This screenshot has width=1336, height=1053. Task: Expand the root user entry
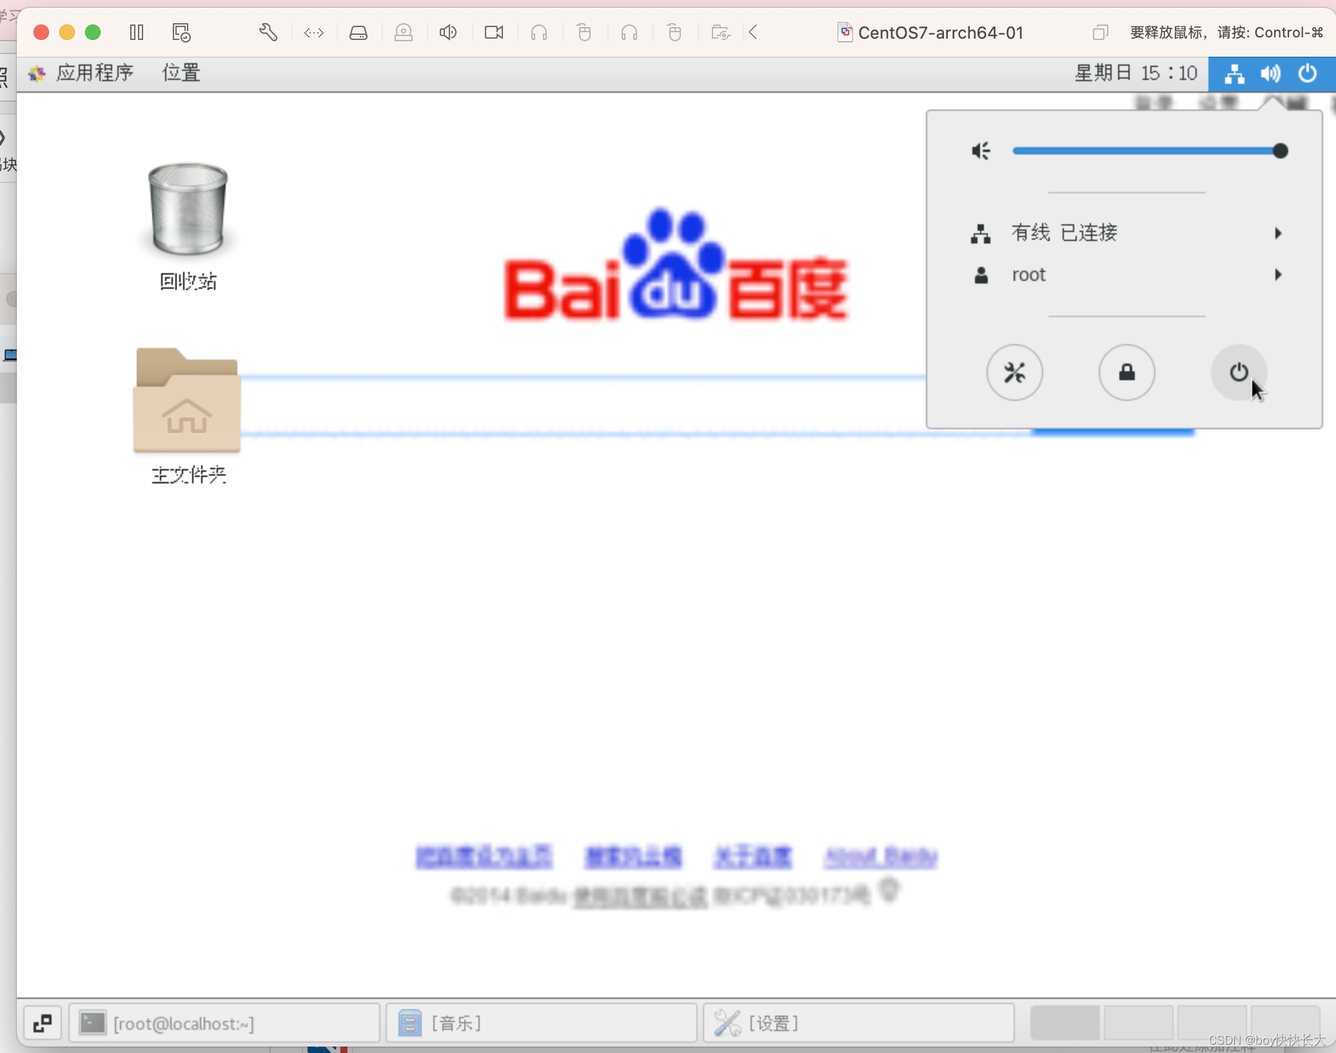1126,275
